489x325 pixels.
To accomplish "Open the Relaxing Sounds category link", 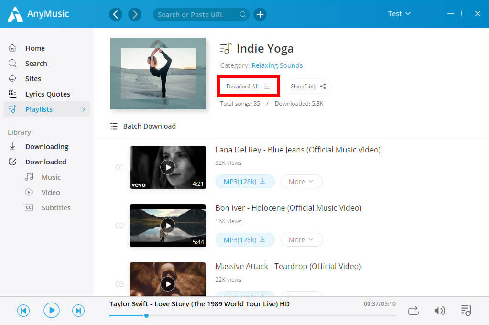I will 277,65.
